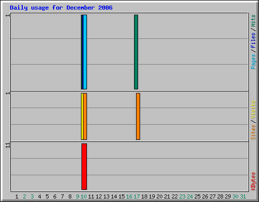This screenshot has width=259, height=202.
Task: Click day label 21 on the axis
Action: (167, 196)
